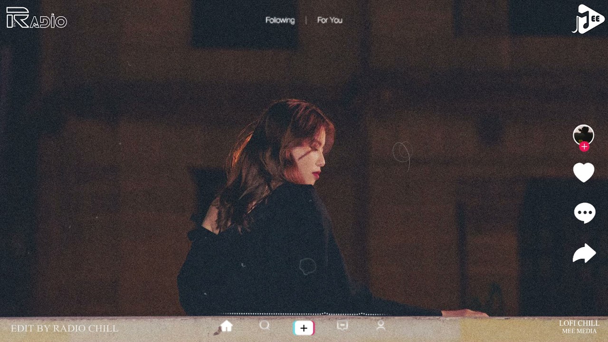Go to the Home feed icon
The image size is (608, 342).
tap(227, 326)
